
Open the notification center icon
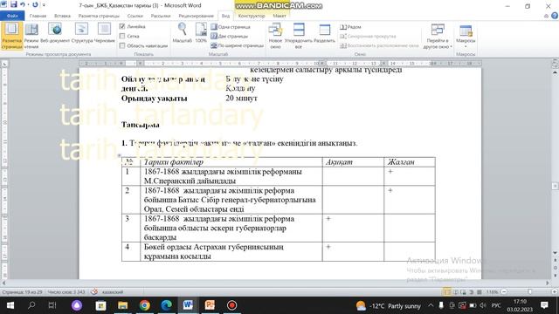(544, 305)
